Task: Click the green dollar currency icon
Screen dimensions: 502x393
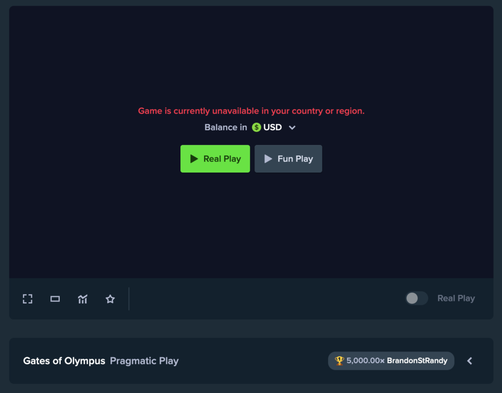Action: 256,127
